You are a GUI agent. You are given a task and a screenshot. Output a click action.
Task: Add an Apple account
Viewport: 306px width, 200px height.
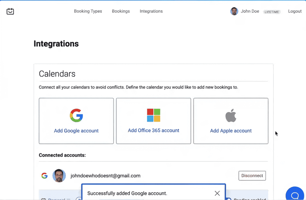(x=231, y=131)
